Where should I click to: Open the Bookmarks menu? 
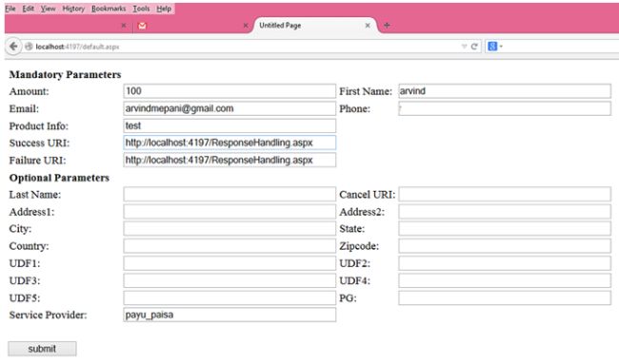[x=109, y=9]
